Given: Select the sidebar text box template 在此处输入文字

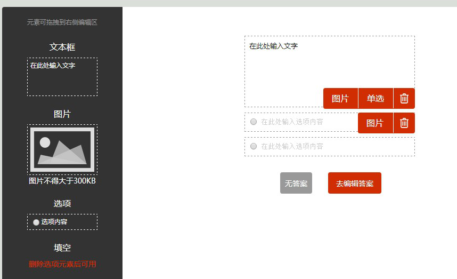Looking at the screenshot, I should point(62,77).
